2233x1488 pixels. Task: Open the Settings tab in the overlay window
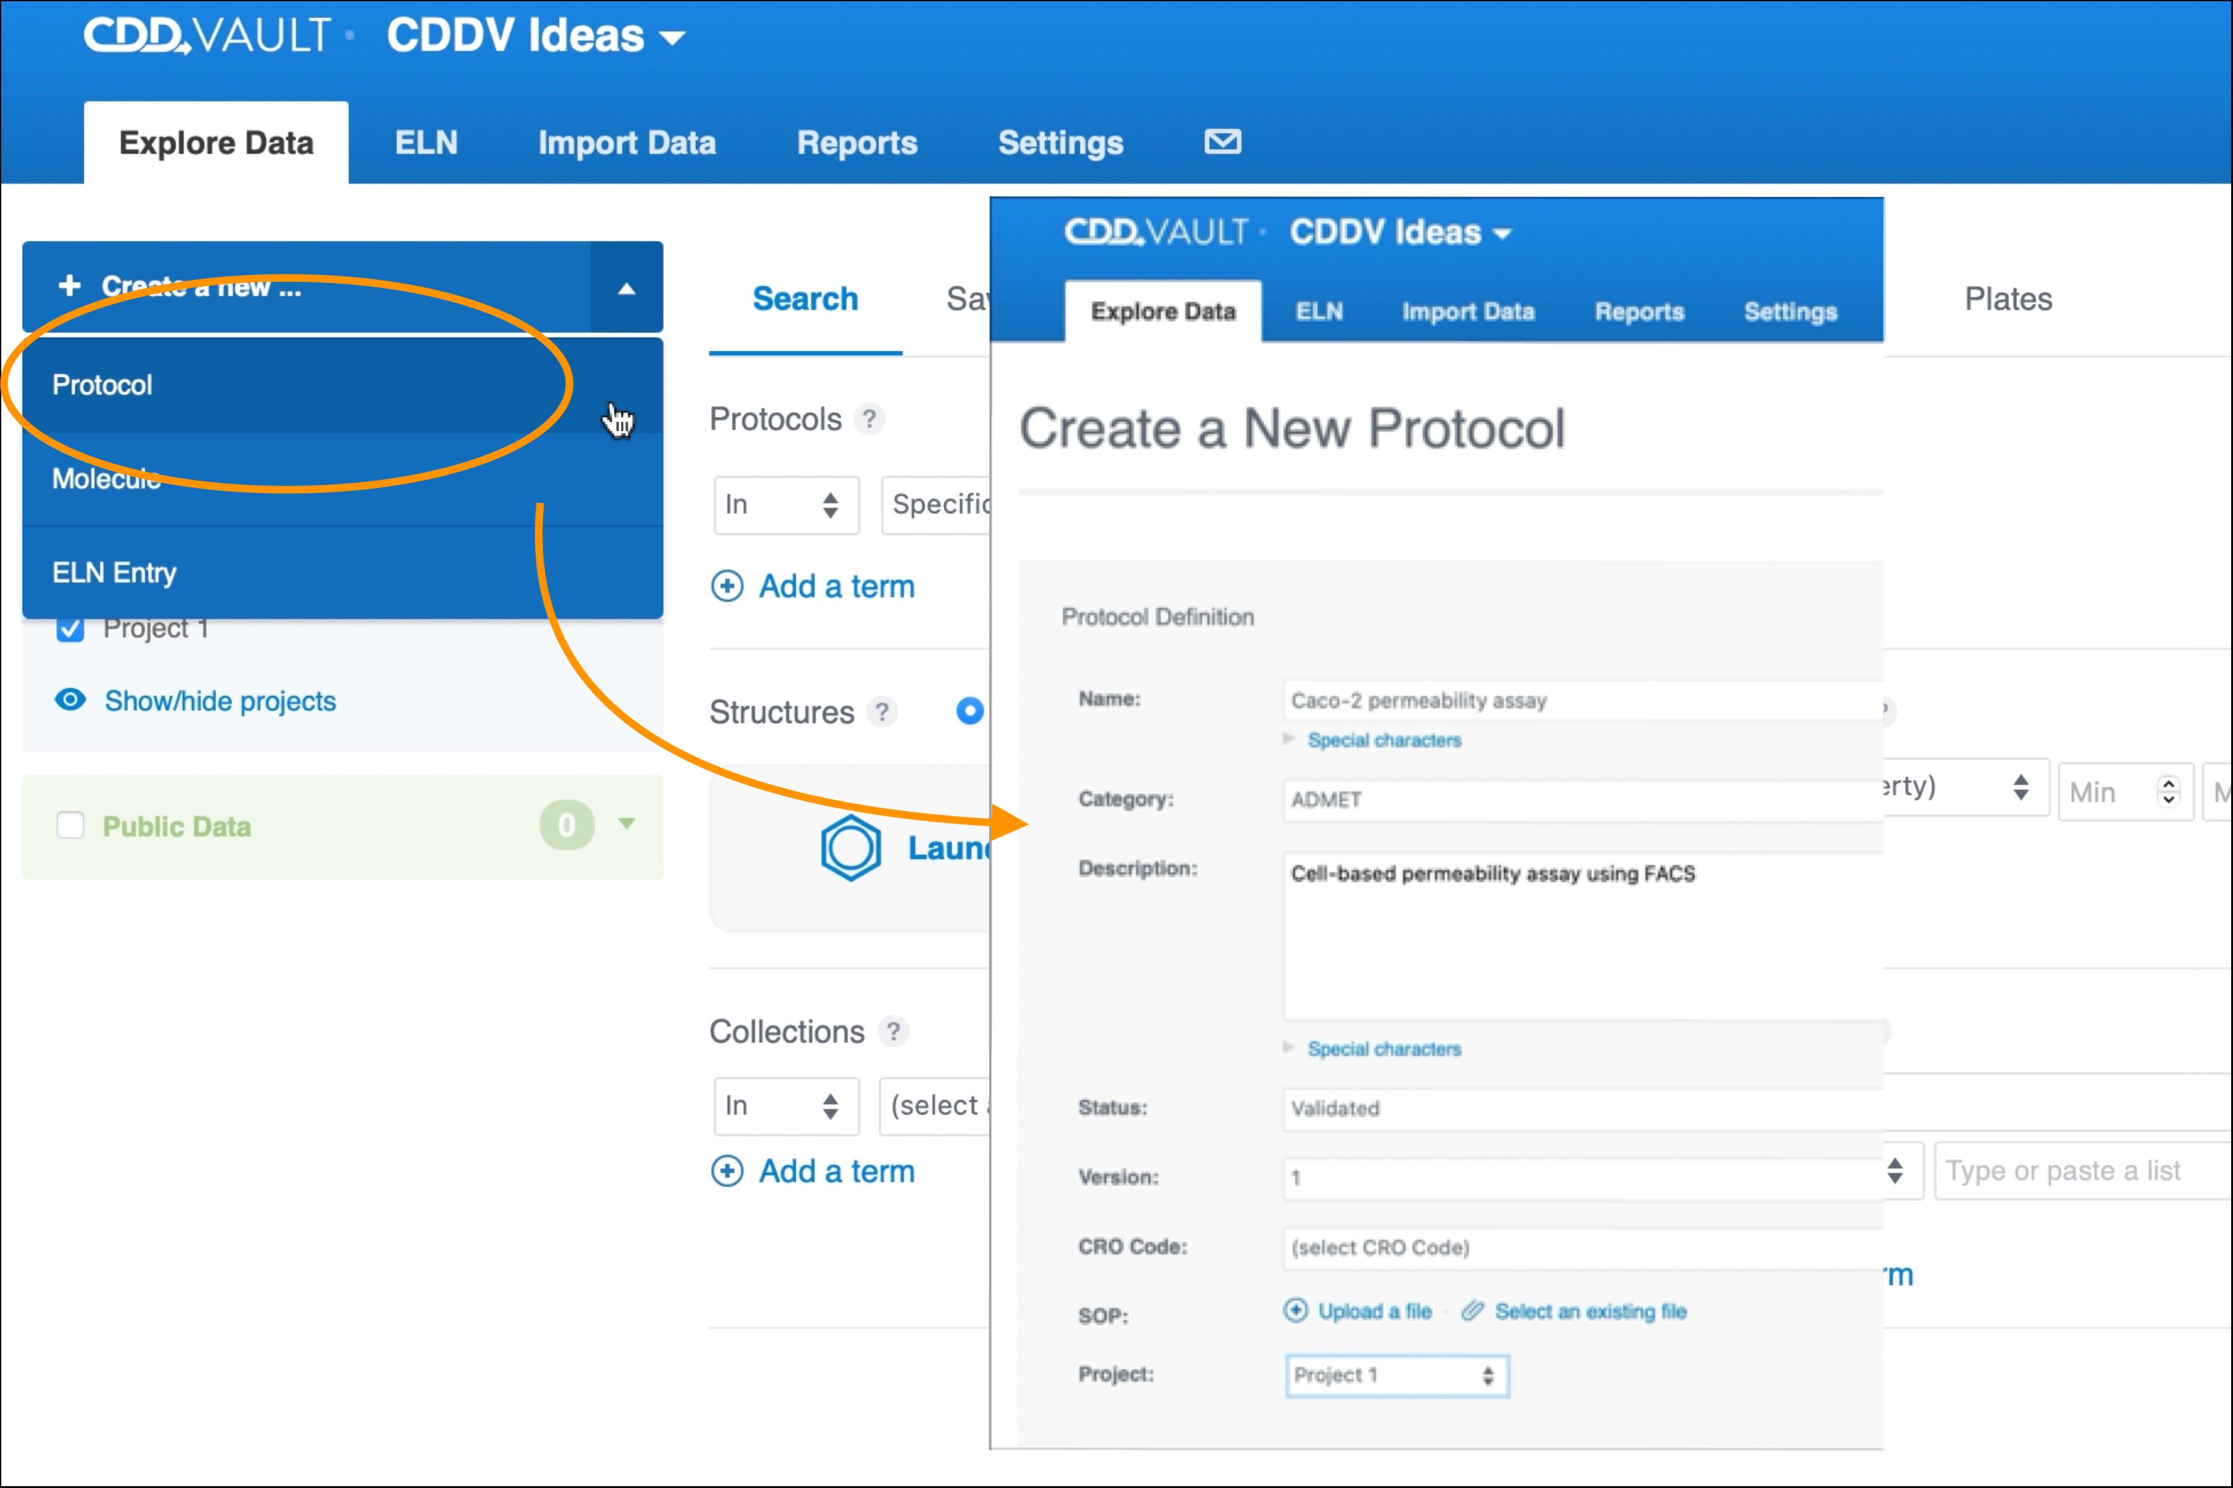click(x=1790, y=311)
